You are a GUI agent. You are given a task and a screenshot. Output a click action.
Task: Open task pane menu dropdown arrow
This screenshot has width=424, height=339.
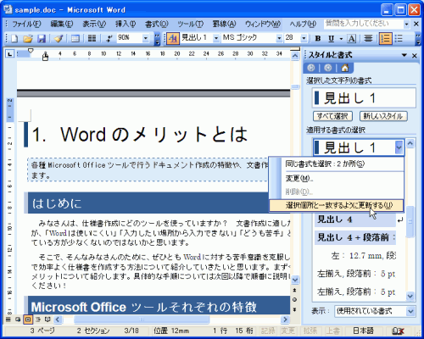[x=404, y=55]
